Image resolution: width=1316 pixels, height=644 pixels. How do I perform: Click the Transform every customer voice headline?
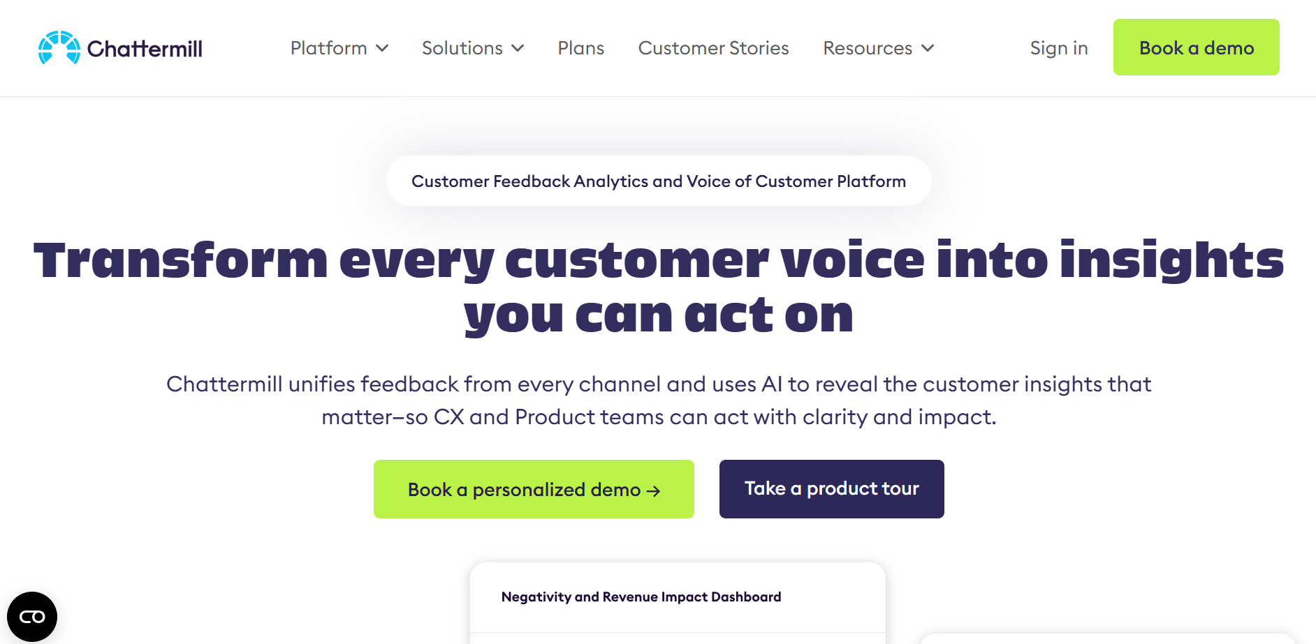[658, 286]
